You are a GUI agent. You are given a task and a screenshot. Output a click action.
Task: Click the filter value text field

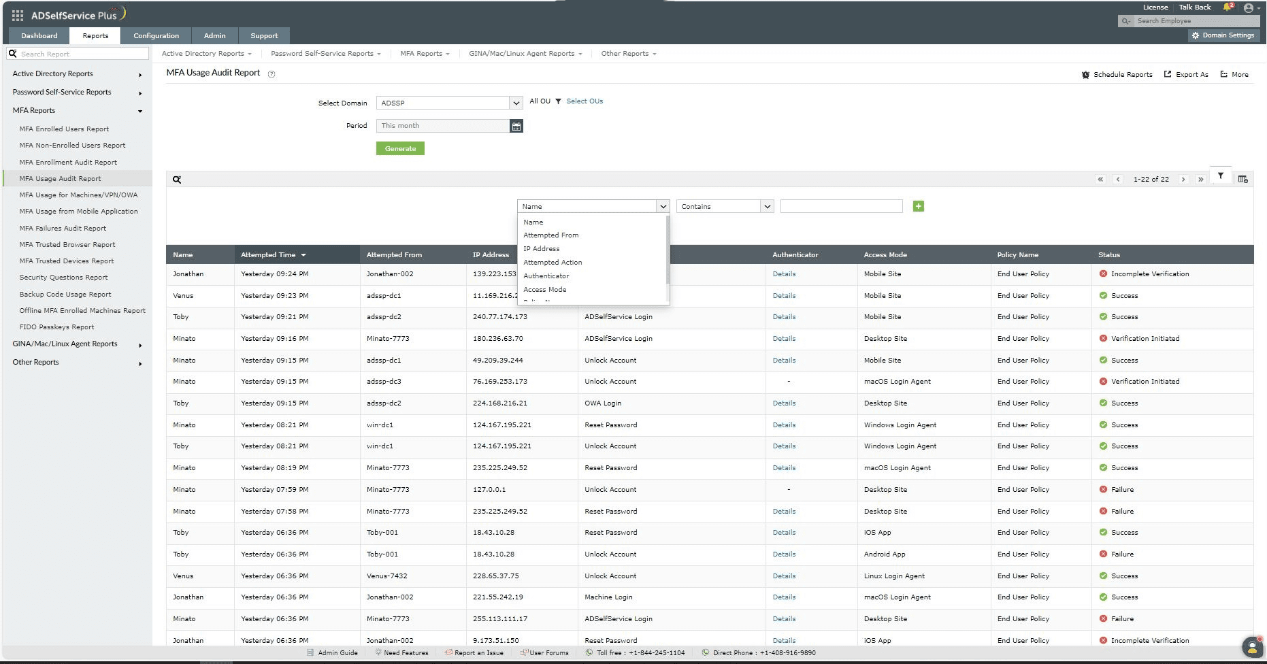(x=841, y=206)
